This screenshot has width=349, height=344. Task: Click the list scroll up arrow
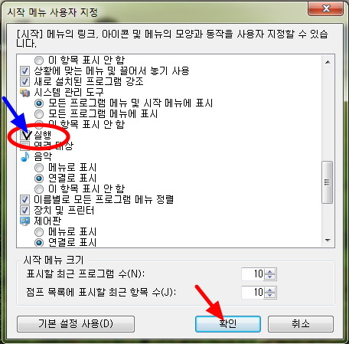point(328,62)
